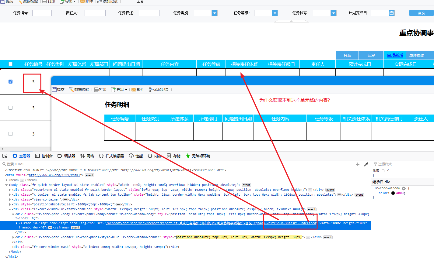The image size is (434, 271).
Task: Click the 回复 button above the table
Action: tap(371, 55)
